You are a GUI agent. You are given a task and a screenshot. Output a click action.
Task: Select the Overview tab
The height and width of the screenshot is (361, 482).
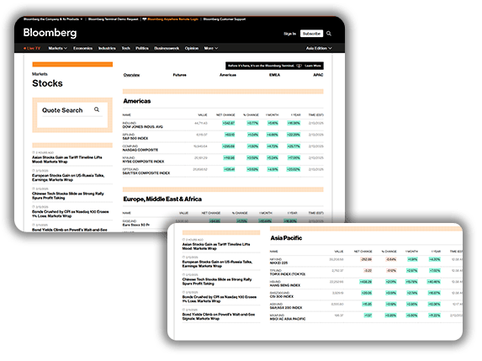click(131, 75)
